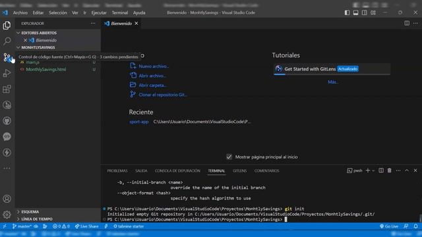Open the Ejecutar menu
This screenshot has height=237, width=422.
[x=99, y=13]
